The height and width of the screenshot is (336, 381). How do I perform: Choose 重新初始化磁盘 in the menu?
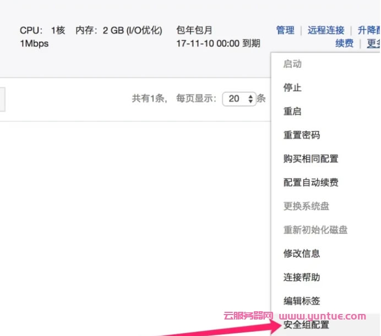315,230
